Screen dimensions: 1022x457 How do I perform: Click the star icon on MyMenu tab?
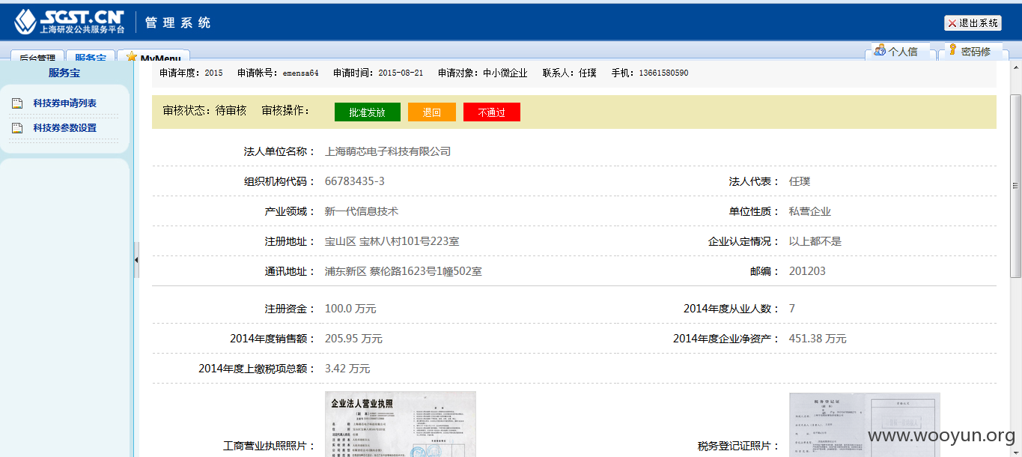pos(132,57)
